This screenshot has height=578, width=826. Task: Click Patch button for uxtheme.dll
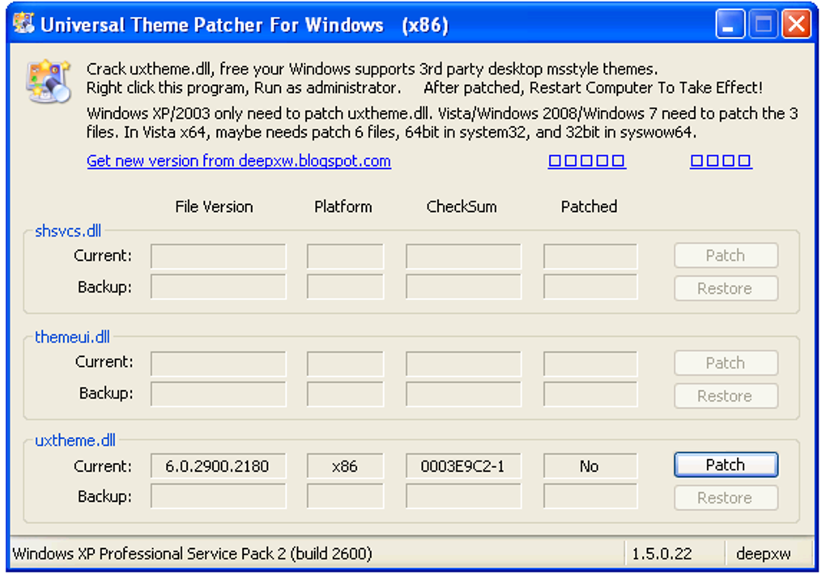(x=726, y=465)
